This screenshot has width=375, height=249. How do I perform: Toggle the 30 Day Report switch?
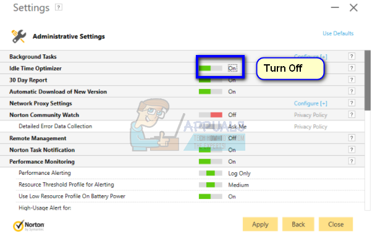pyautogui.click(x=211, y=80)
